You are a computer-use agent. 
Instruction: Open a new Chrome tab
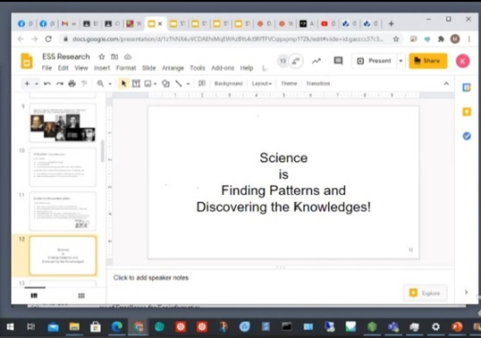pos(391,23)
